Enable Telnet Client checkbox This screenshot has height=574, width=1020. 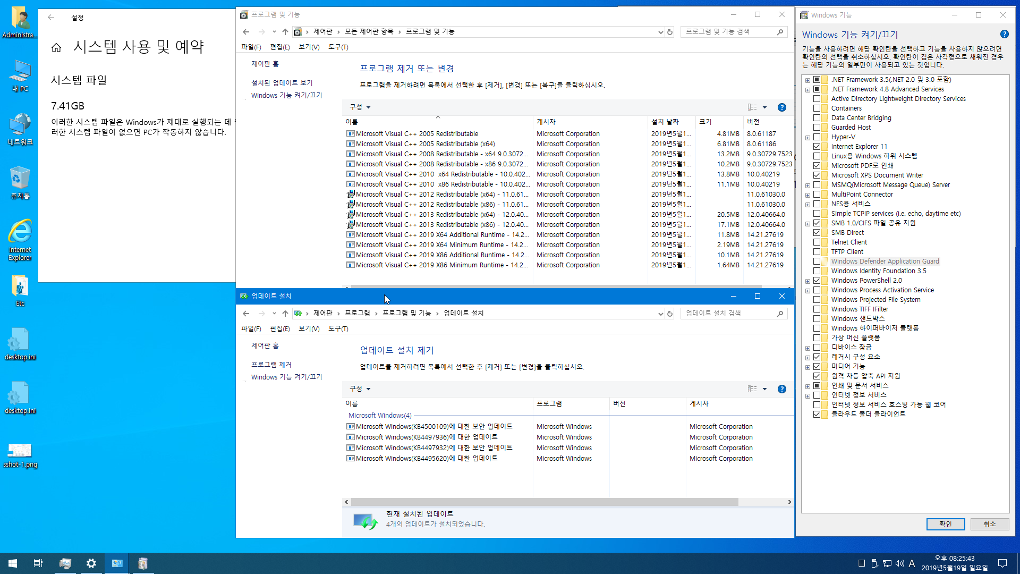(817, 242)
